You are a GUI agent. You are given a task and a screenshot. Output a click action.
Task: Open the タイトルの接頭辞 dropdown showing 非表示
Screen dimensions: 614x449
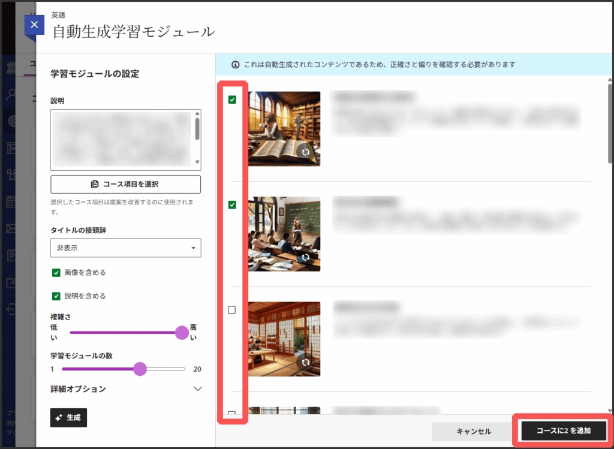click(x=125, y=248)
